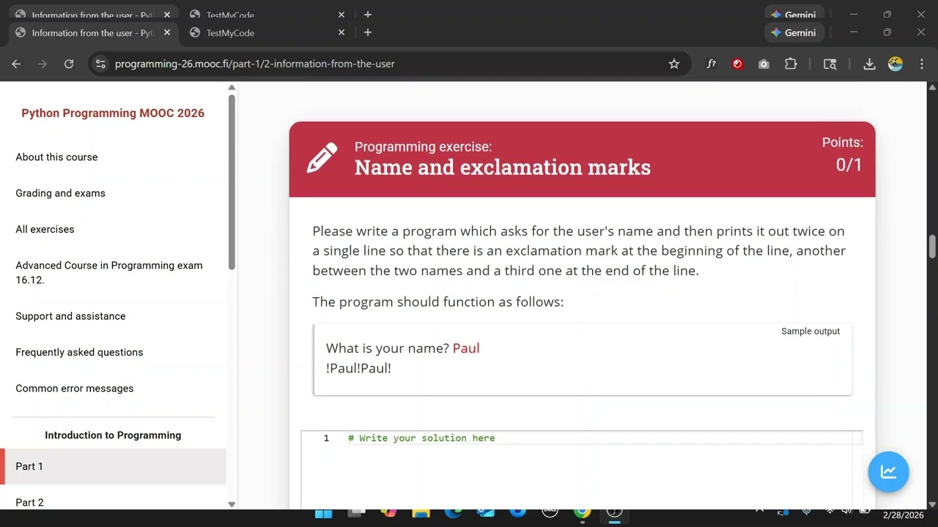Open Chrome's three-dot menu
Viewport: 938px width, 527px height.
pos(922,64)
